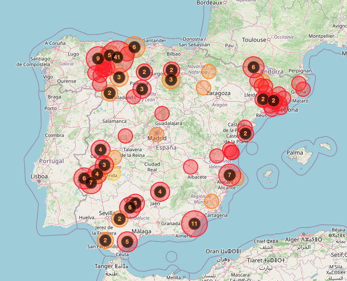Click the Cartagena label
This screenshot has width=347, height=281.
tap(216, 215)
